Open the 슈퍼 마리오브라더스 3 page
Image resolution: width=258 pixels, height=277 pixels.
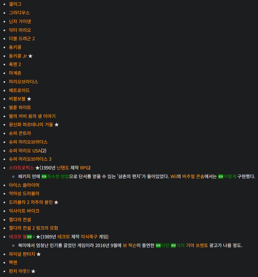click(x=30, y=159)
